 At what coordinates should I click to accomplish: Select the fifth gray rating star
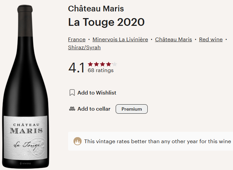coord(114,64)
